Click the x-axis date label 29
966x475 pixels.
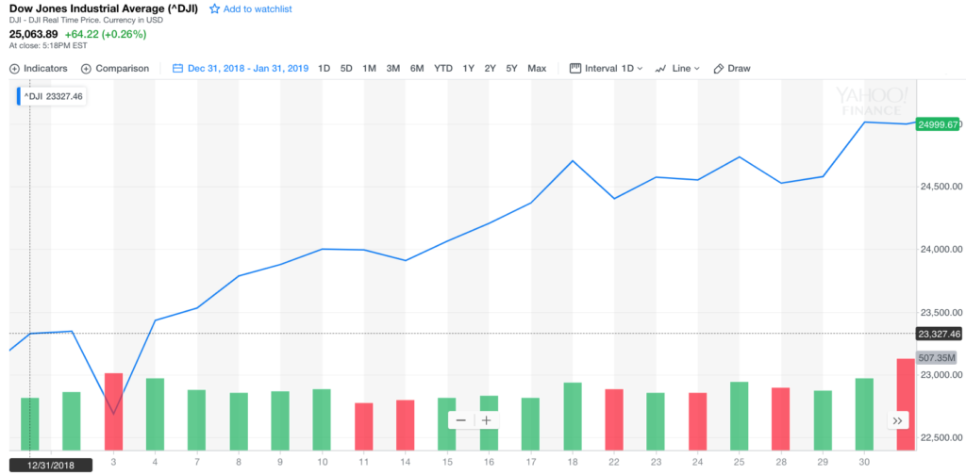point(823,461)
